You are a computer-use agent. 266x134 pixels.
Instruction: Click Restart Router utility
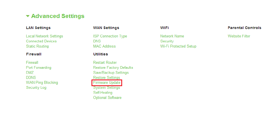coord(105,63)
